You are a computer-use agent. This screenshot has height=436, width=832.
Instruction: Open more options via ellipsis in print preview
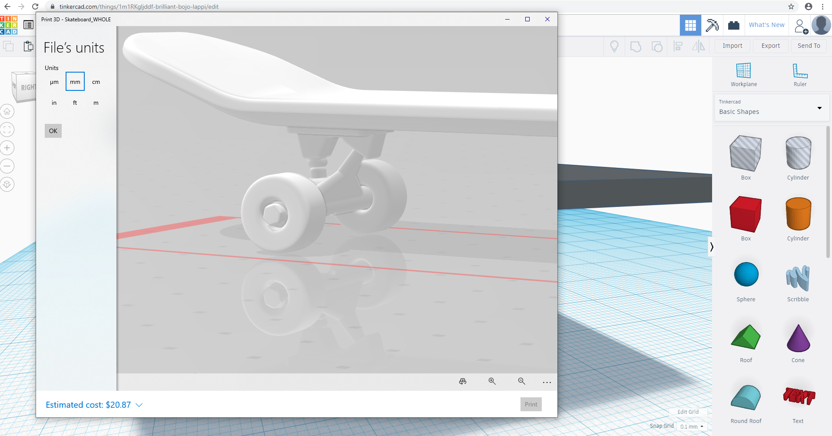click(547, 382)
